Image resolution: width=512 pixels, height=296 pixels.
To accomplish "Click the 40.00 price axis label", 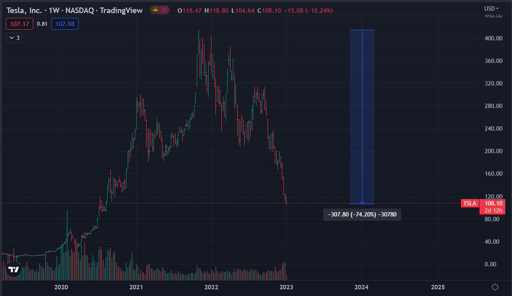I will pos(491,241).
